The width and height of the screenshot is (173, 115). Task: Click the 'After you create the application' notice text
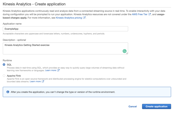click(63, 92)
